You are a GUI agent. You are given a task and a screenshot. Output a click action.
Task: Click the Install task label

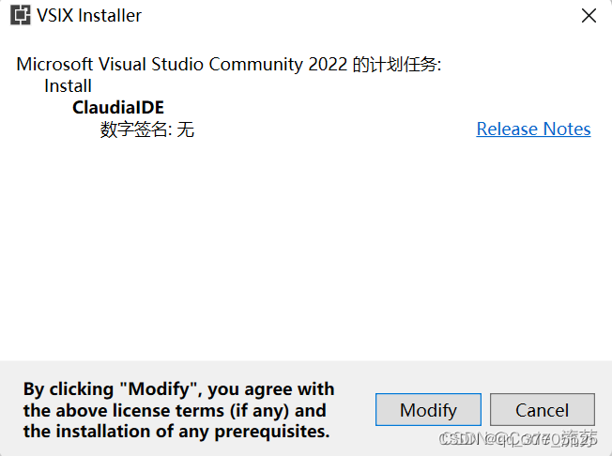[68, 86]
